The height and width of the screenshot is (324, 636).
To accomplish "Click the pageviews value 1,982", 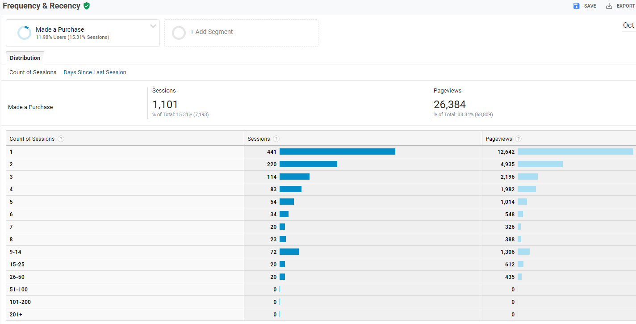I will pos(508,189).
